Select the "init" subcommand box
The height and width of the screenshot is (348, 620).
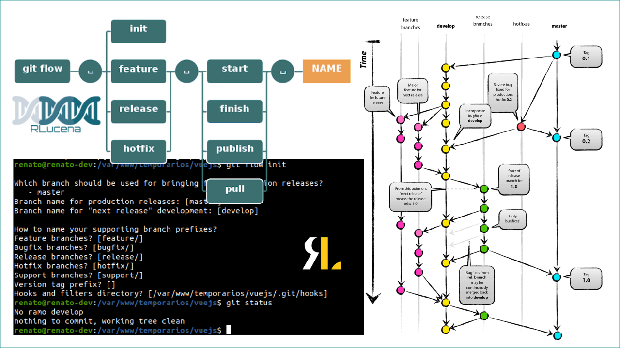[139, 31]
